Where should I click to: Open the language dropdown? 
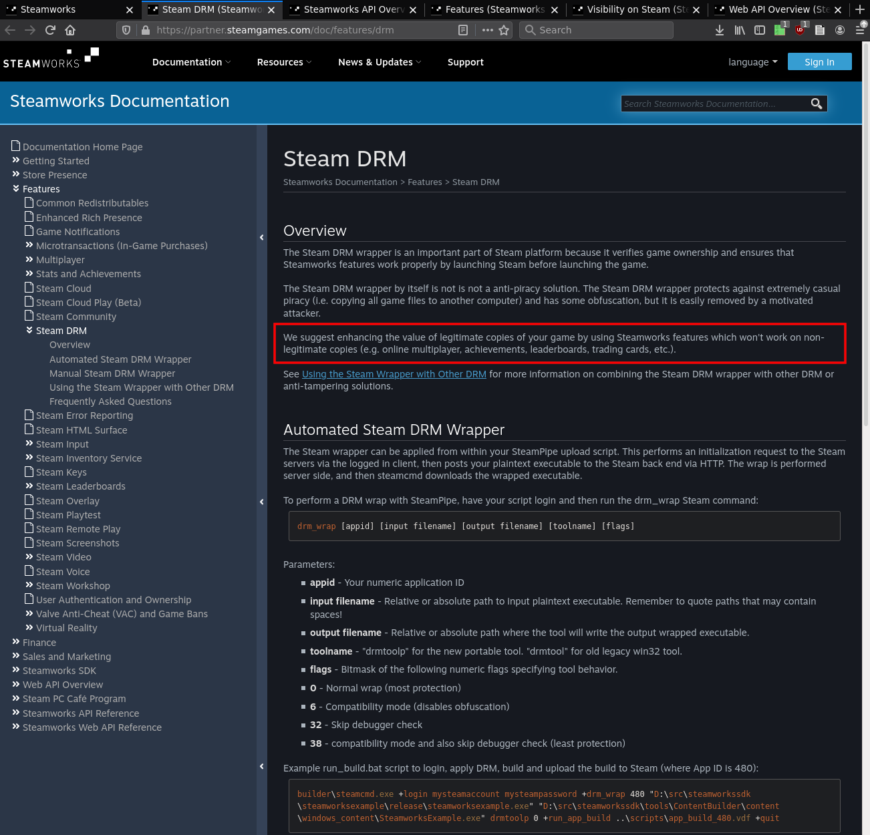[753, 62]
